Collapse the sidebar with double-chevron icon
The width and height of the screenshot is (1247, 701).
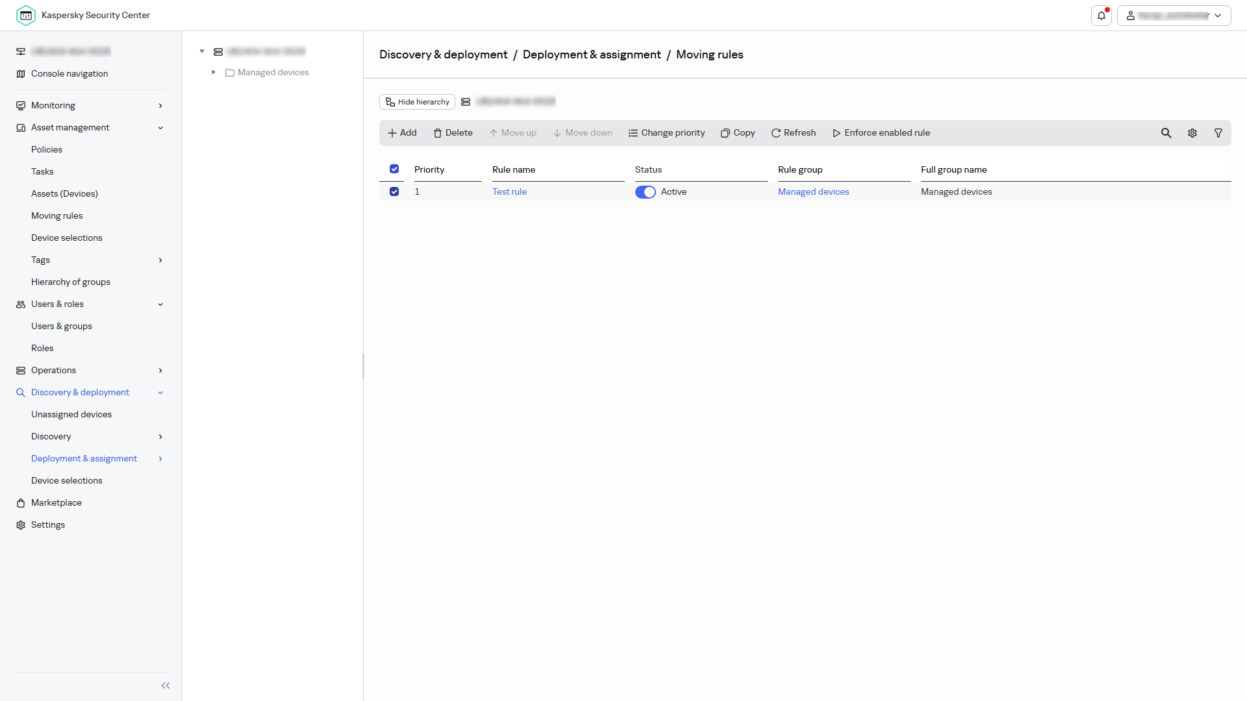166,685
